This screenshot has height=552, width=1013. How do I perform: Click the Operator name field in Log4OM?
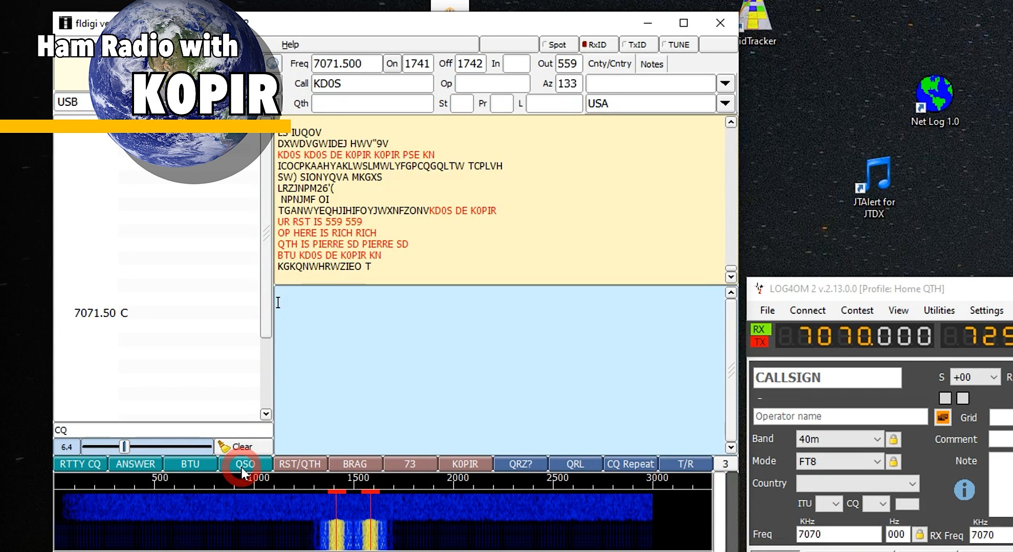[840, 417]
